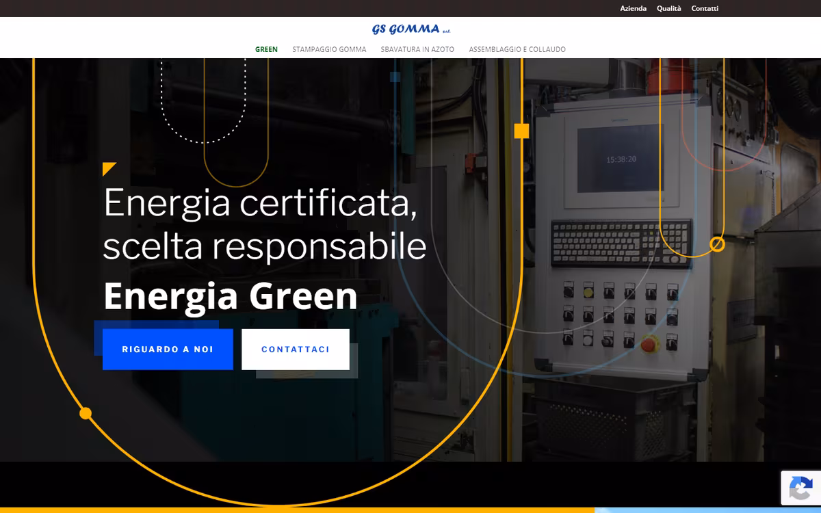Open Assemblaggio e Collaudo menu item
The height and width of the screenshot is (513, 821).
tap(517, 49)
